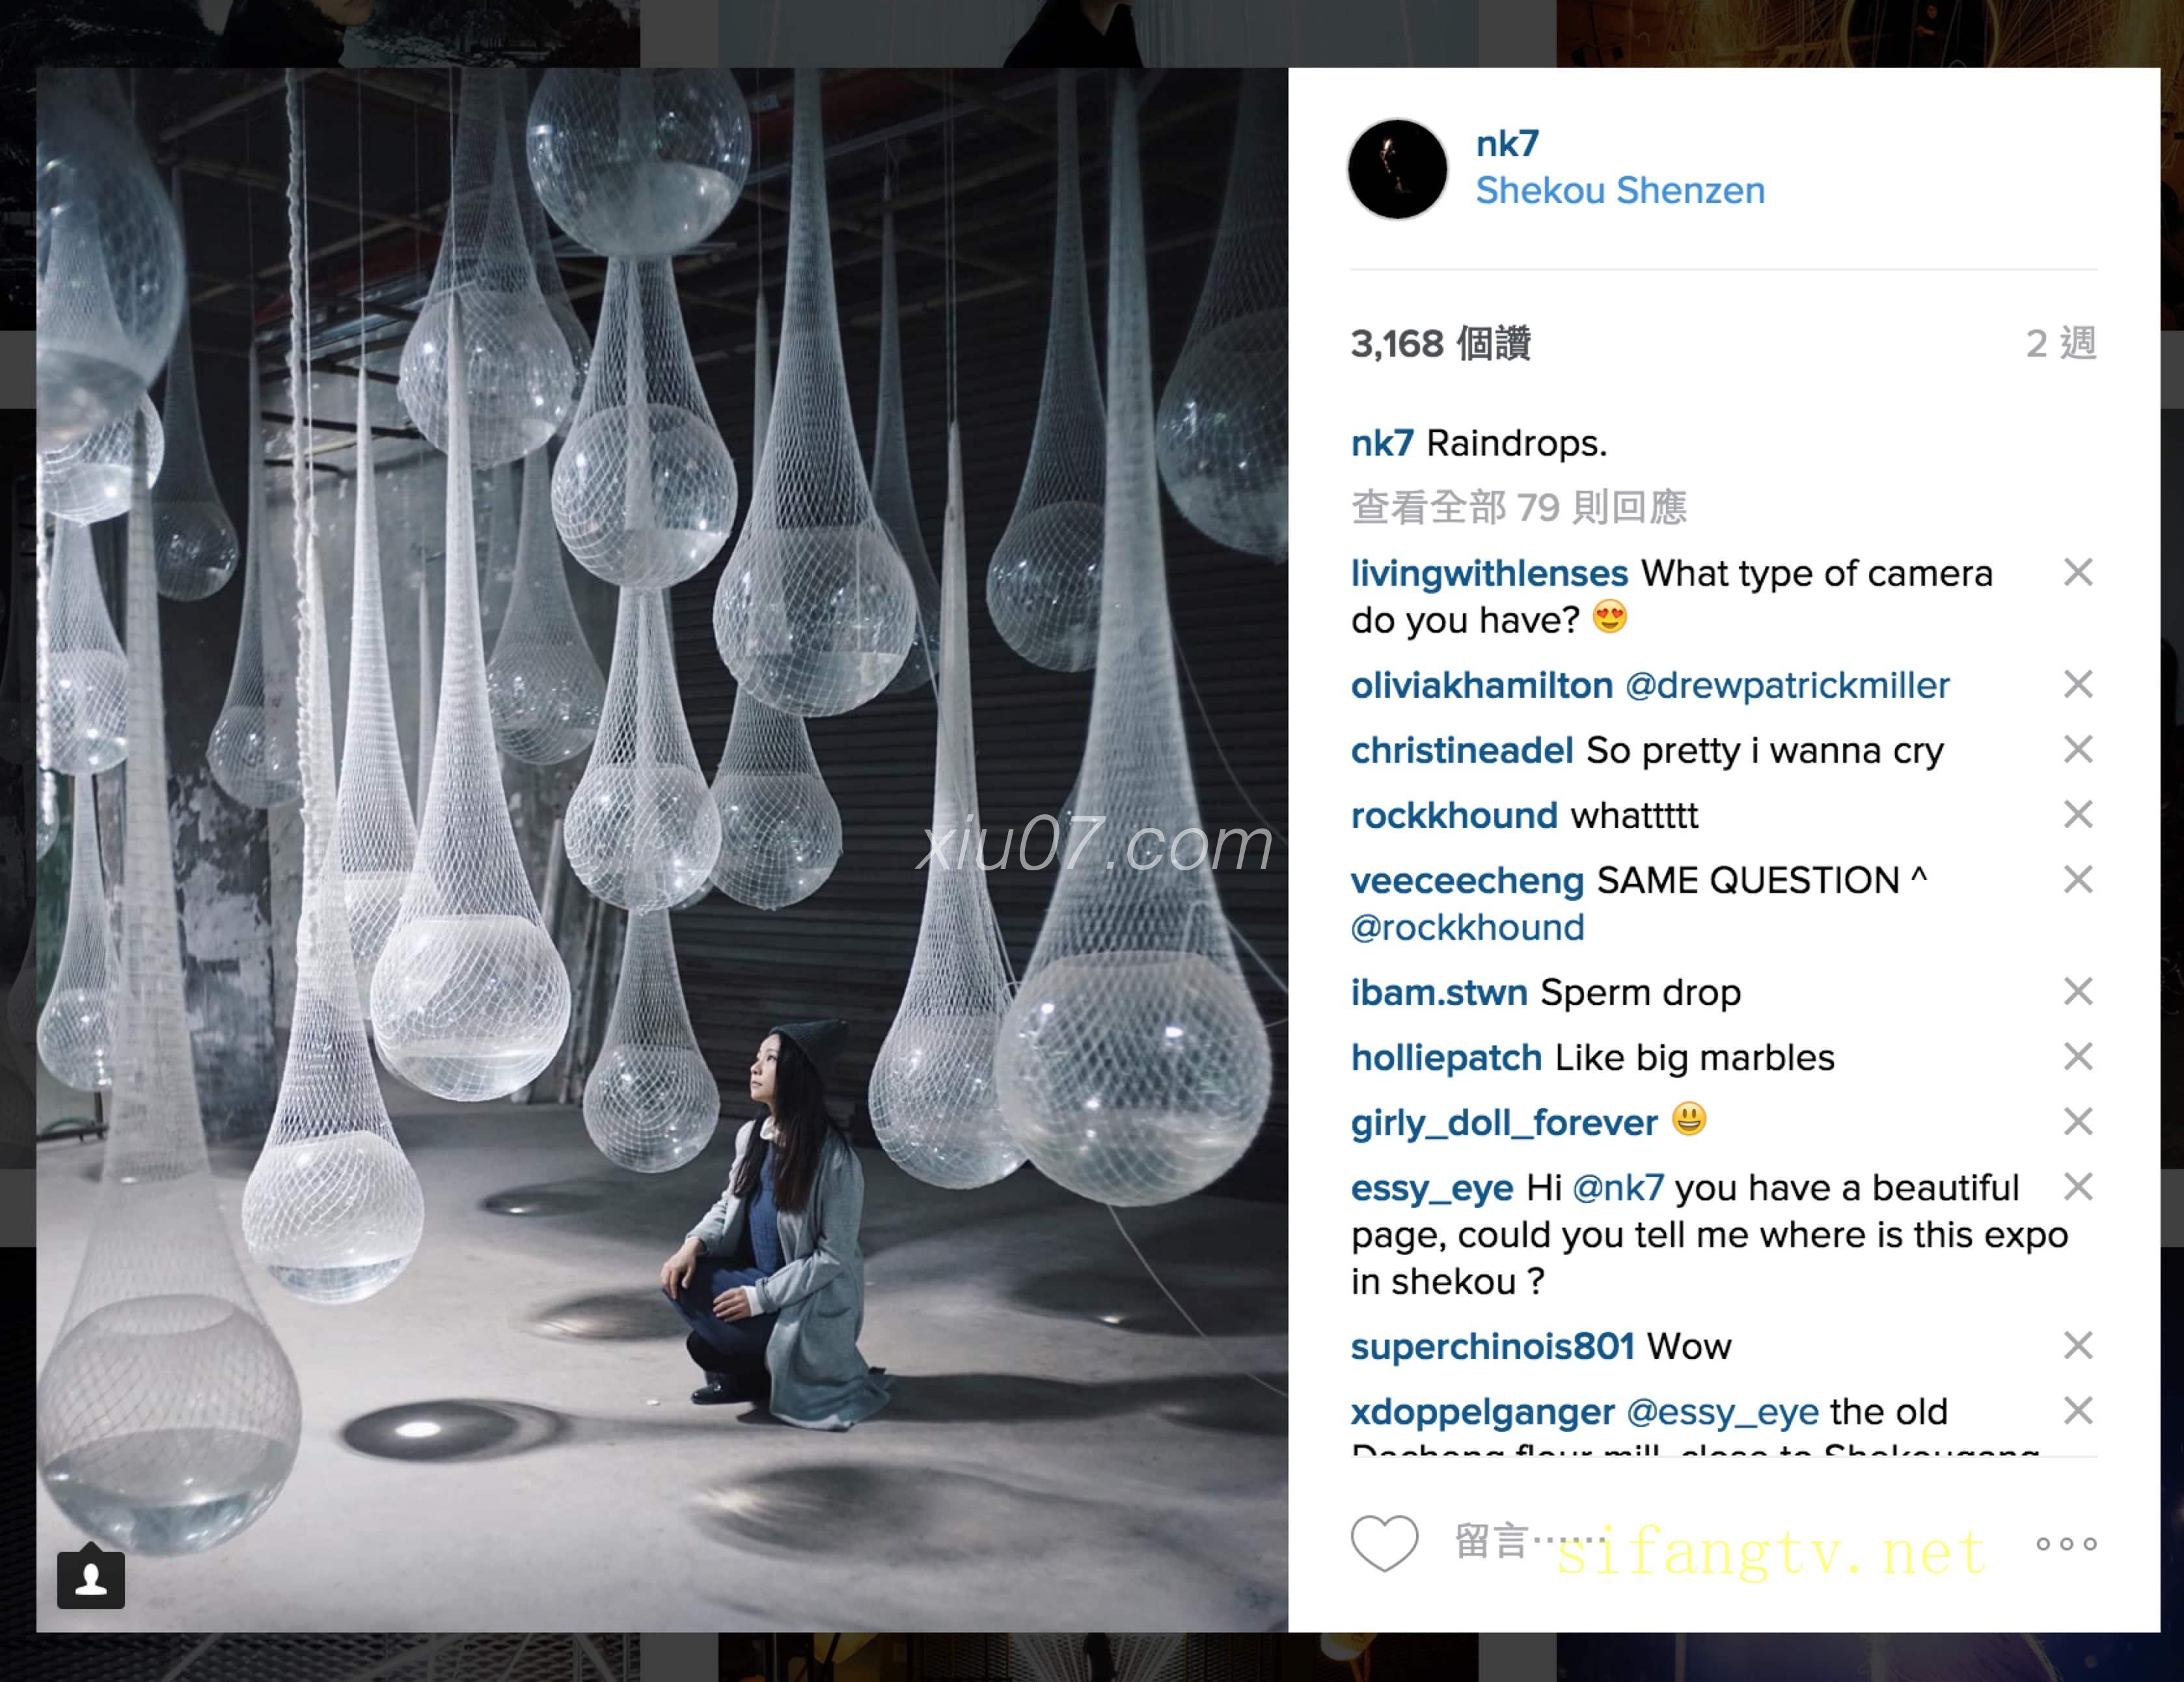Open nk7 profile avatar picture
The image size is (2184, 1682).
click(1397, 168)
